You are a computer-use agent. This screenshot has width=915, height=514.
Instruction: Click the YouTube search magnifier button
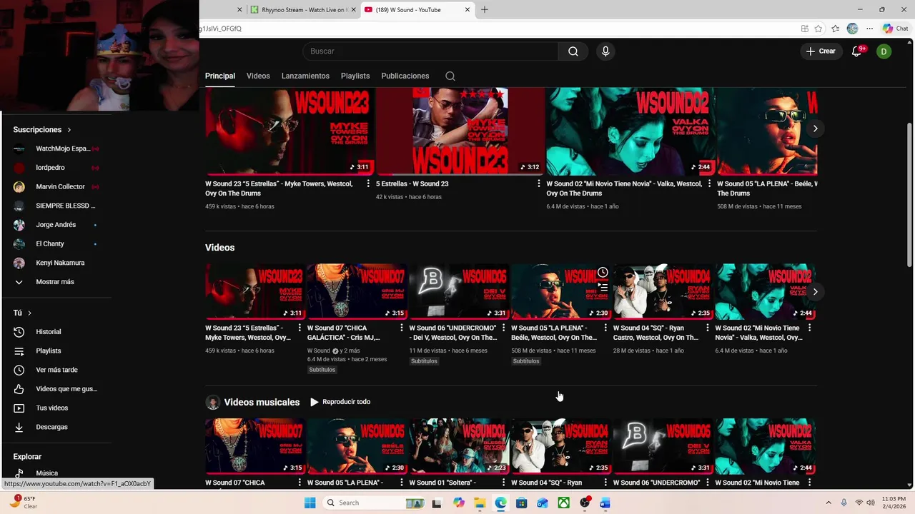pos(573,51)
